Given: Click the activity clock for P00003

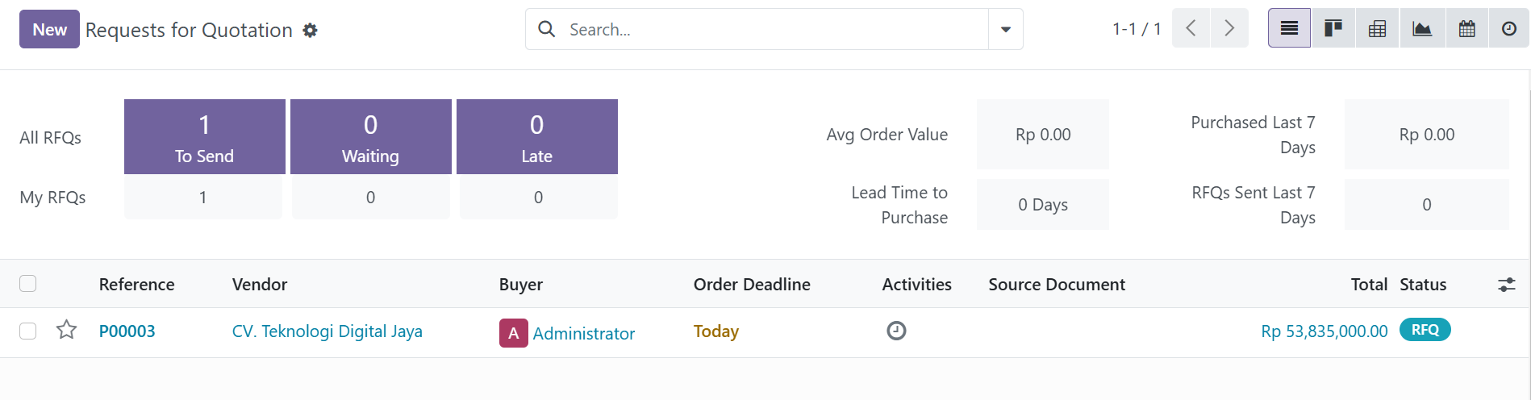Looking at the screenshot, I should pos(896,331).
